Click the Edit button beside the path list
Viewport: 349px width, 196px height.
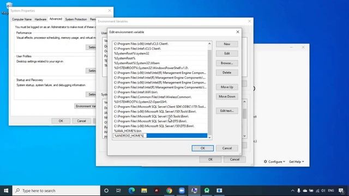coord(227,53)
